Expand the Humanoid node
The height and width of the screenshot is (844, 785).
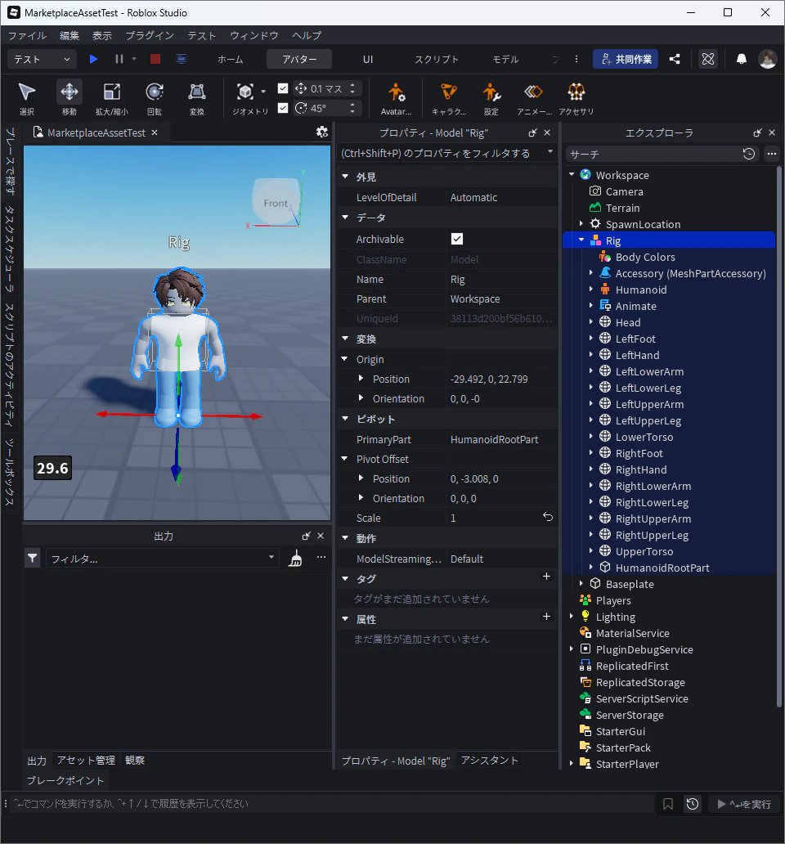point(591,289)
